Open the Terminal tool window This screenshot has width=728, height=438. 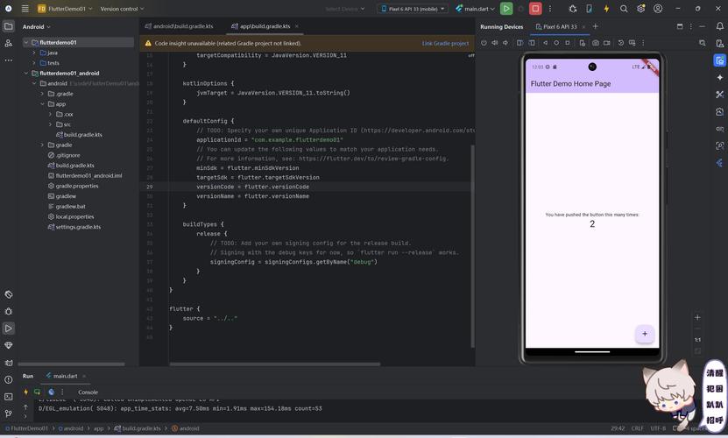[x=9, y=397]
